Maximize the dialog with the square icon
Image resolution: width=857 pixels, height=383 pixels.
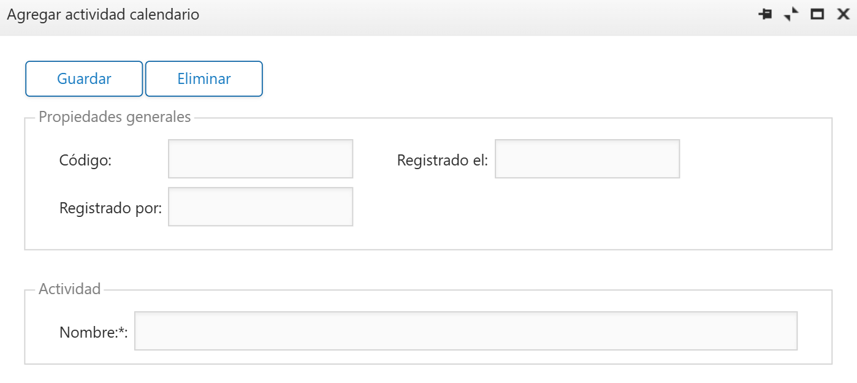pos(817,14)
